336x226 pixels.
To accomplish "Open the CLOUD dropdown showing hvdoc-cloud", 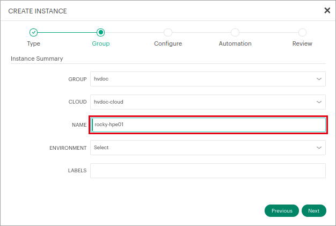I will pyautogui.click(x=208, y=102).
